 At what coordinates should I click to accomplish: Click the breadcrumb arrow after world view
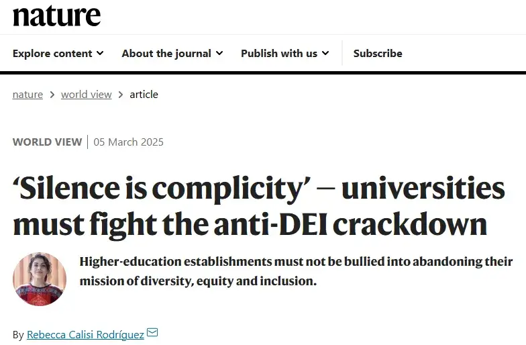click(121, 95)
